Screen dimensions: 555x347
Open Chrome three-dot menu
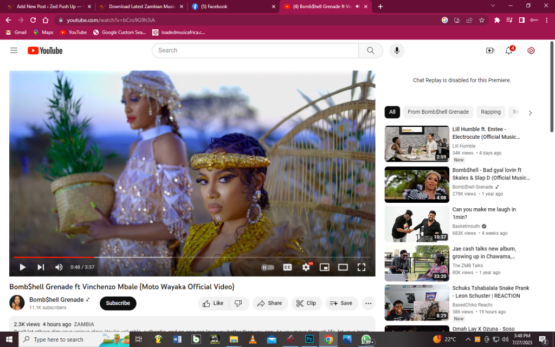[546, 20]
